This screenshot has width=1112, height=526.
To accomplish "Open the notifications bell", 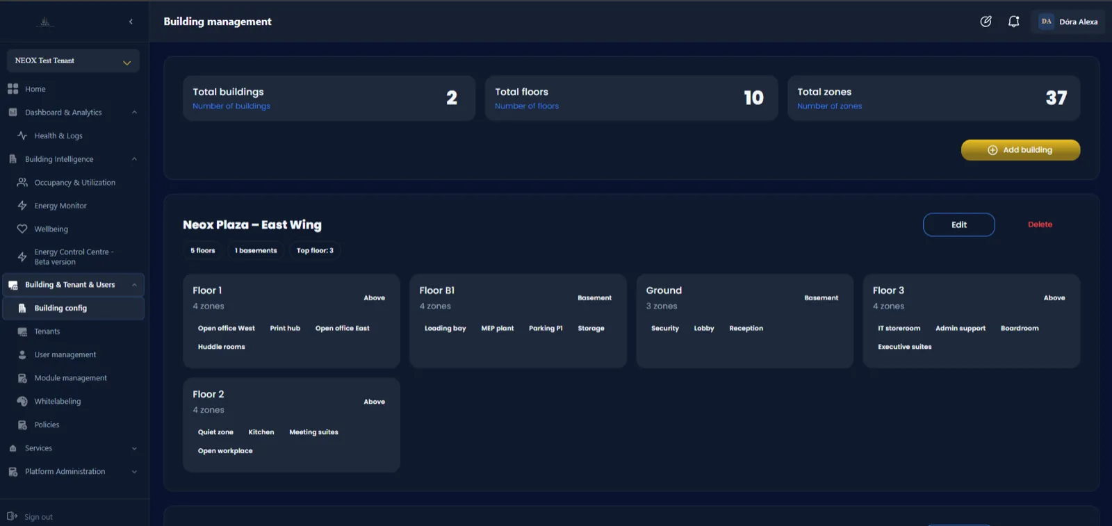I will [1013, 22].
